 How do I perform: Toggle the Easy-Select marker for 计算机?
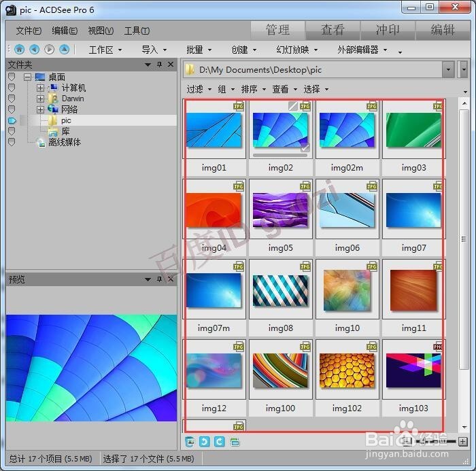pyautogui.click(x=12, y=88)
